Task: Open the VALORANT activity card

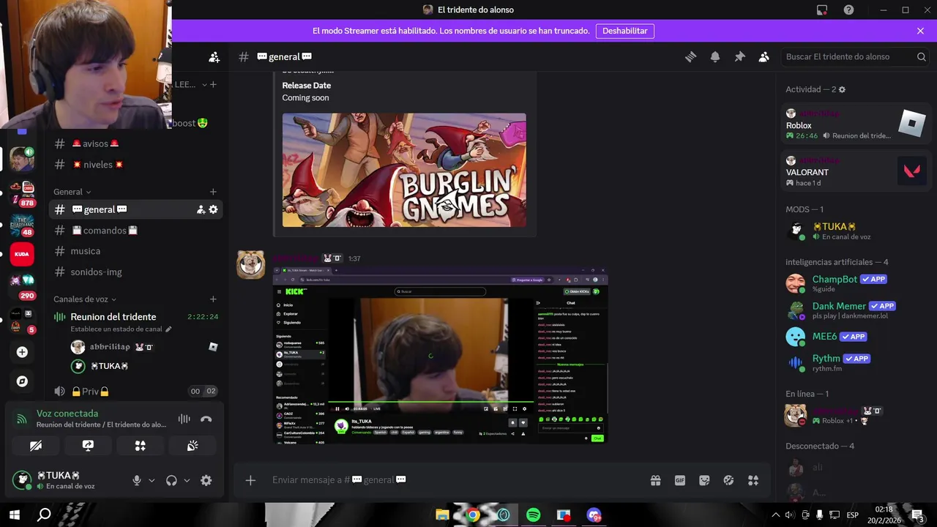Action: tap(856, 171)
